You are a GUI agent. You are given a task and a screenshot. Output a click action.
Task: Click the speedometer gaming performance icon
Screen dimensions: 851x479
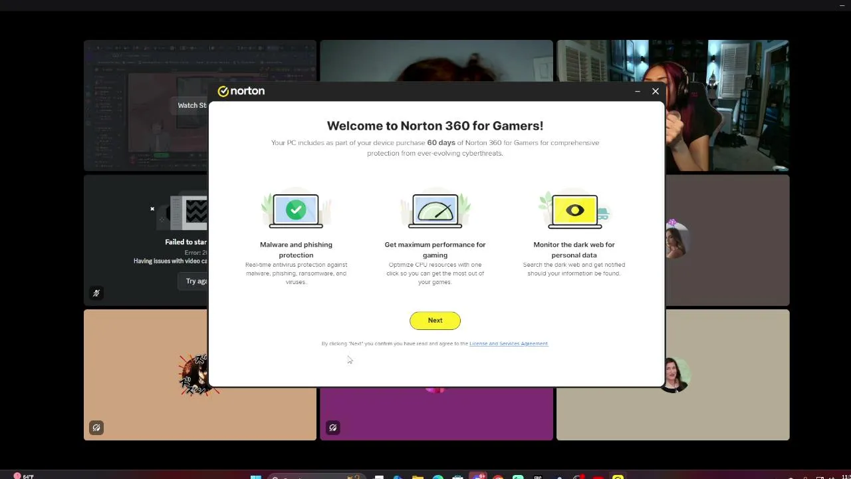point(435,211)
